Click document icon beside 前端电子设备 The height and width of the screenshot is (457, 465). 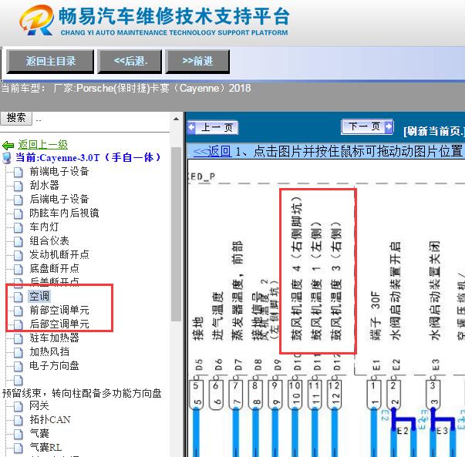(18, 172)
